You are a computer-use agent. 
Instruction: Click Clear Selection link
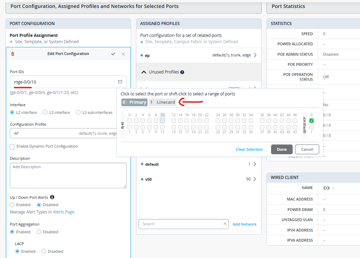[249, 149]
